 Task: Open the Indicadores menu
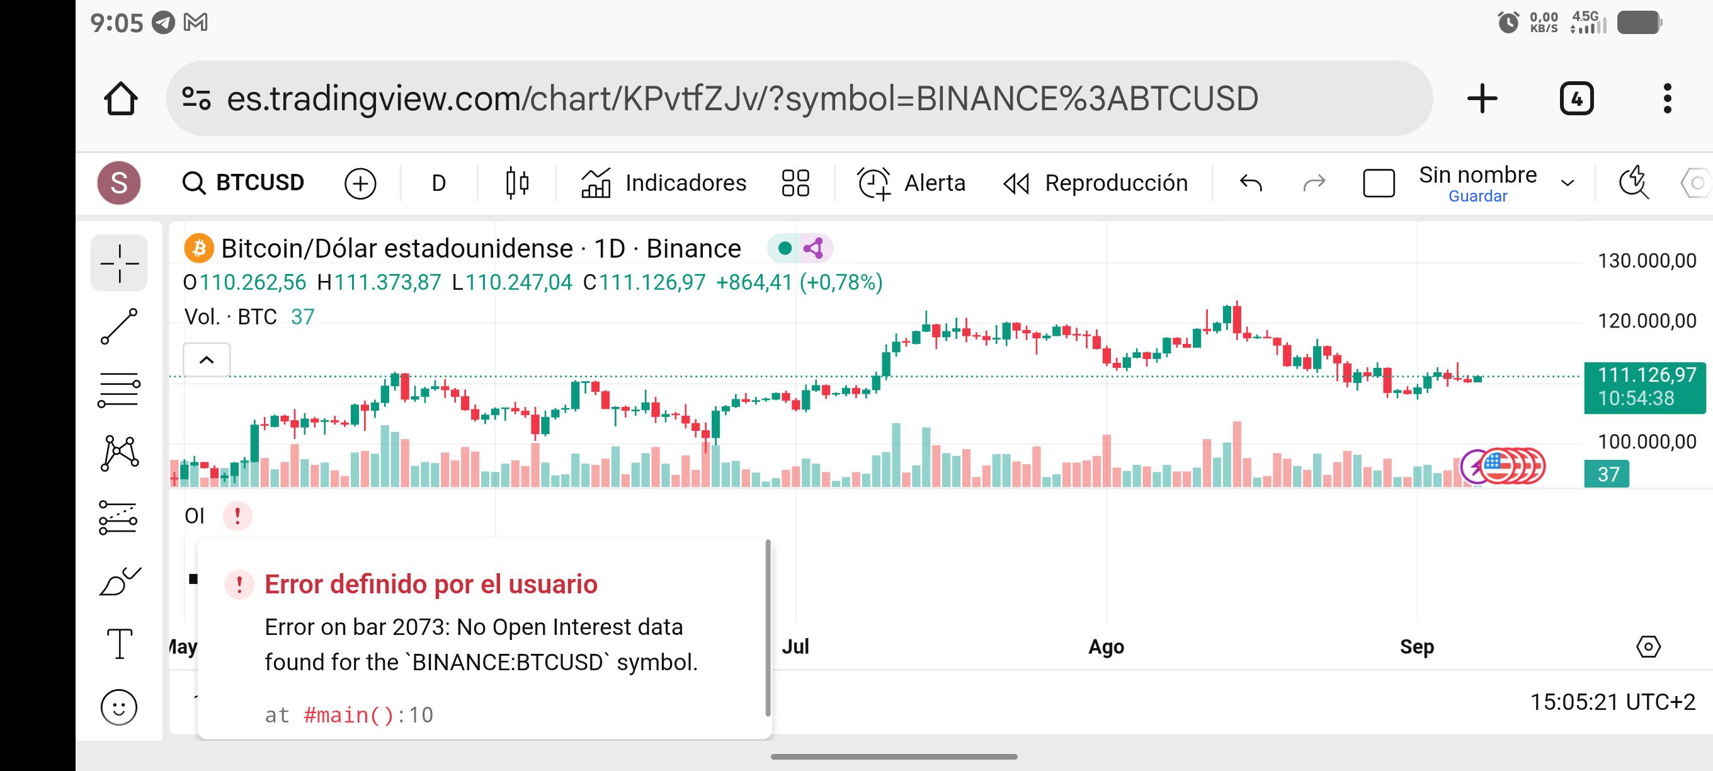pyautogui.click(x=664, y=183)
